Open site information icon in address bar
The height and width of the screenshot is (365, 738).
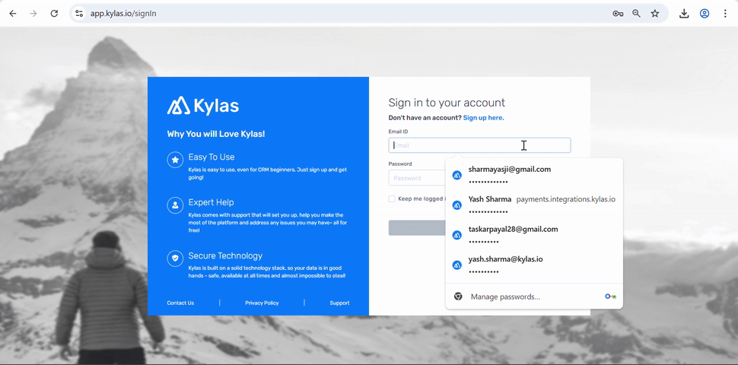click(79, 14)
